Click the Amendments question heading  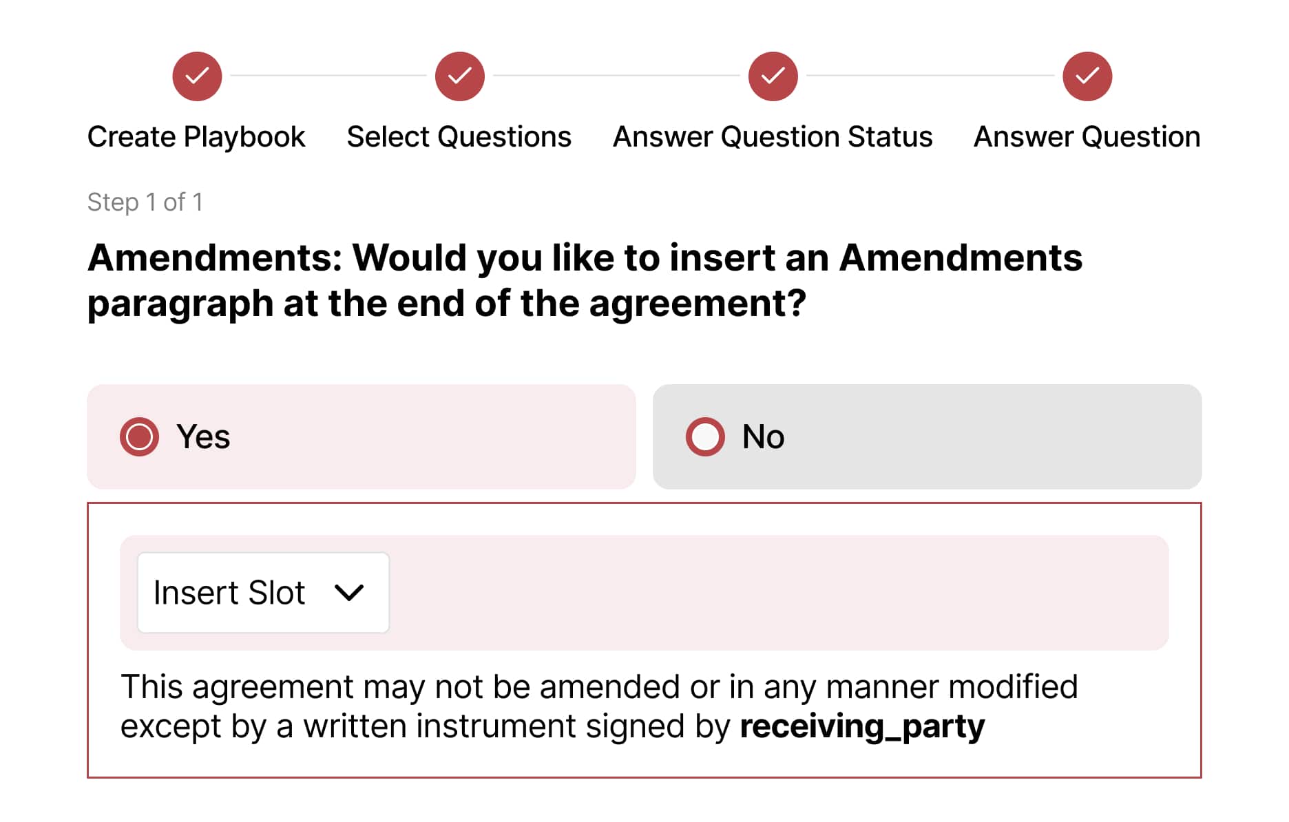(585, 280)
